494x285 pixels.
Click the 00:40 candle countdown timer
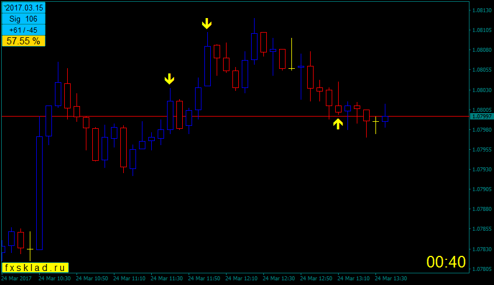coord(446,262)
